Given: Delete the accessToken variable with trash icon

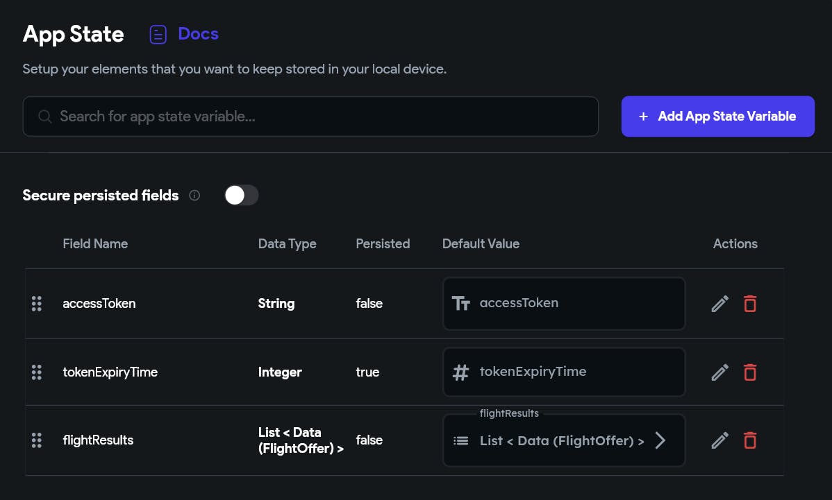Looking at the screenshot, I should click(x=750, y=304).
